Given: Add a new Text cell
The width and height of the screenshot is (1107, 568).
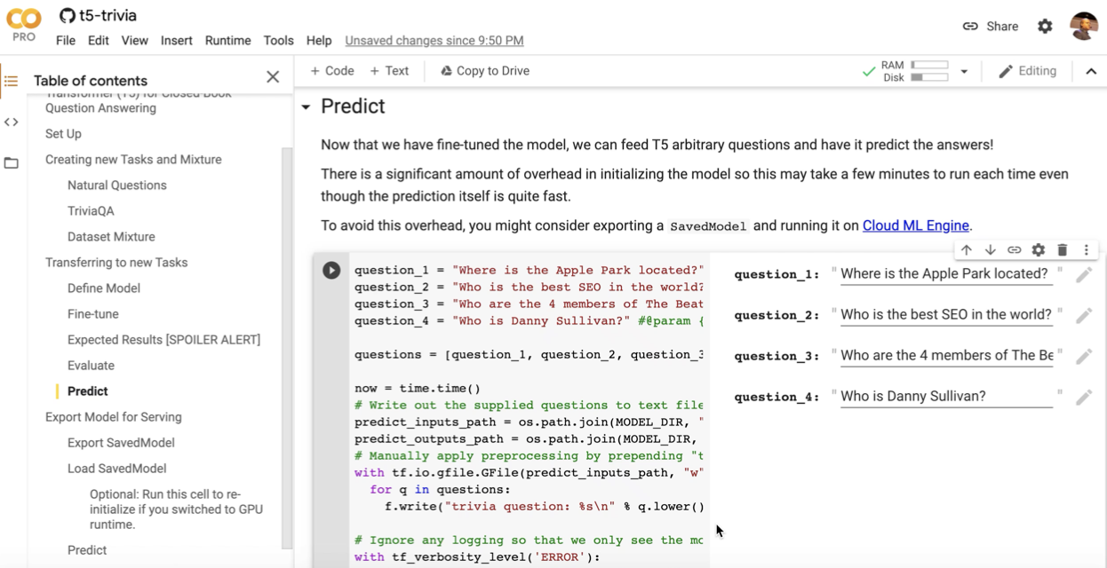Looking at the screenshot, I should point(389,71).
